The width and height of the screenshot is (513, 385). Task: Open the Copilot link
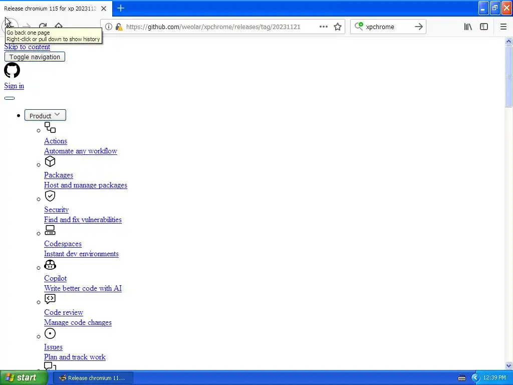pos(55,278)
